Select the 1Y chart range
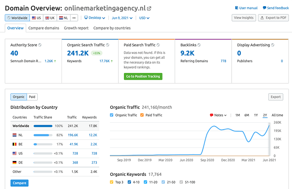Image resolution: width=292 pixels, height=189 pixels. point(256,115)
